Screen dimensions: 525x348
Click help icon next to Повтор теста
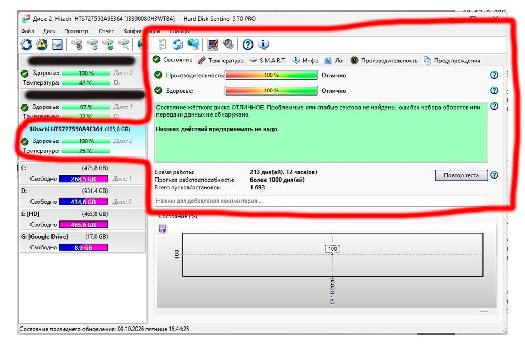click(x=494, y=175)
